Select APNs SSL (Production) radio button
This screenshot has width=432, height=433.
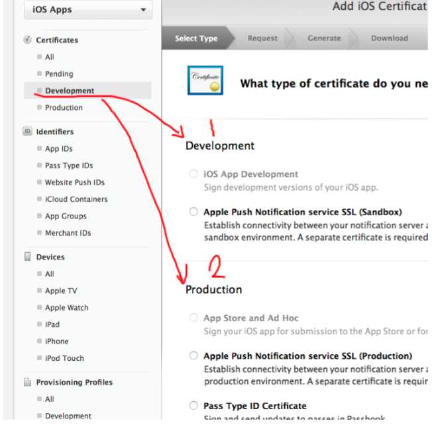click(x=193, y=356)
